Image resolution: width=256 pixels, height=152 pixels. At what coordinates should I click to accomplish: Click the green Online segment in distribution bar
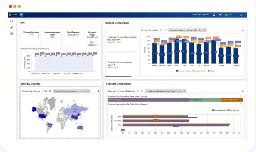pyautogui.click(x=205, y=100)
